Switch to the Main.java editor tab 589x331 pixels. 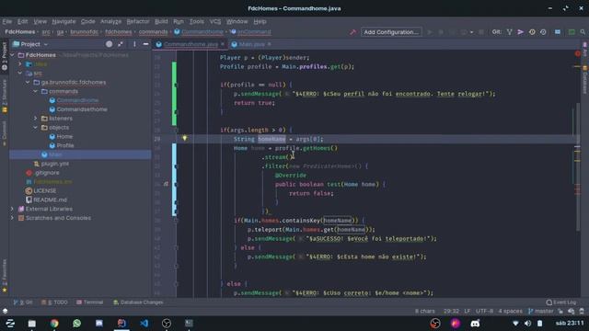tap(251, 44)
